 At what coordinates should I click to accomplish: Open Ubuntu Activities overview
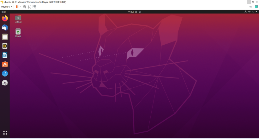pyautogui.click(x=4, y=12)
